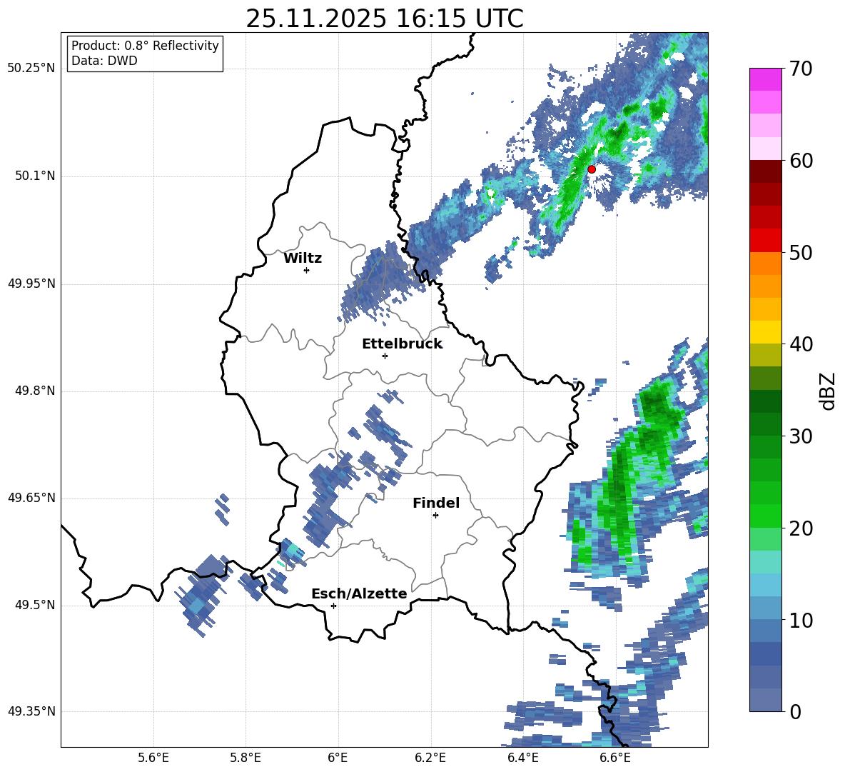Image resolution: width=845 pixels, height=772 pixels.
Task: Click the red radar site marker dot
Action: tap(592, 169)
